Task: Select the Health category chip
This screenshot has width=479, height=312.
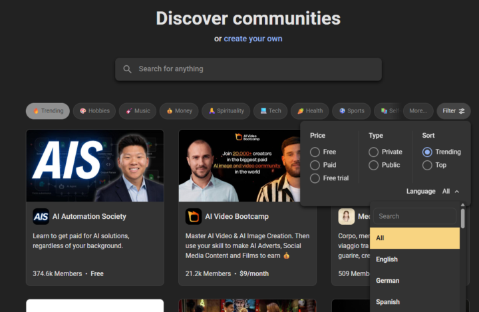Action: tap(310, 111)
